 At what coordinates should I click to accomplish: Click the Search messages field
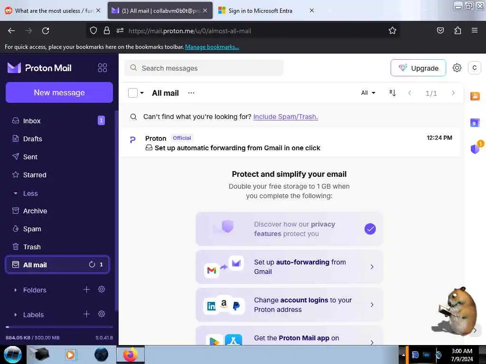point(204,68)
